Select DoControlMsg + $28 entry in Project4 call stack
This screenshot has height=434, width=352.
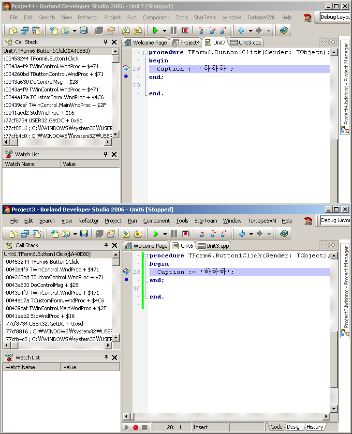pos(41,82)
